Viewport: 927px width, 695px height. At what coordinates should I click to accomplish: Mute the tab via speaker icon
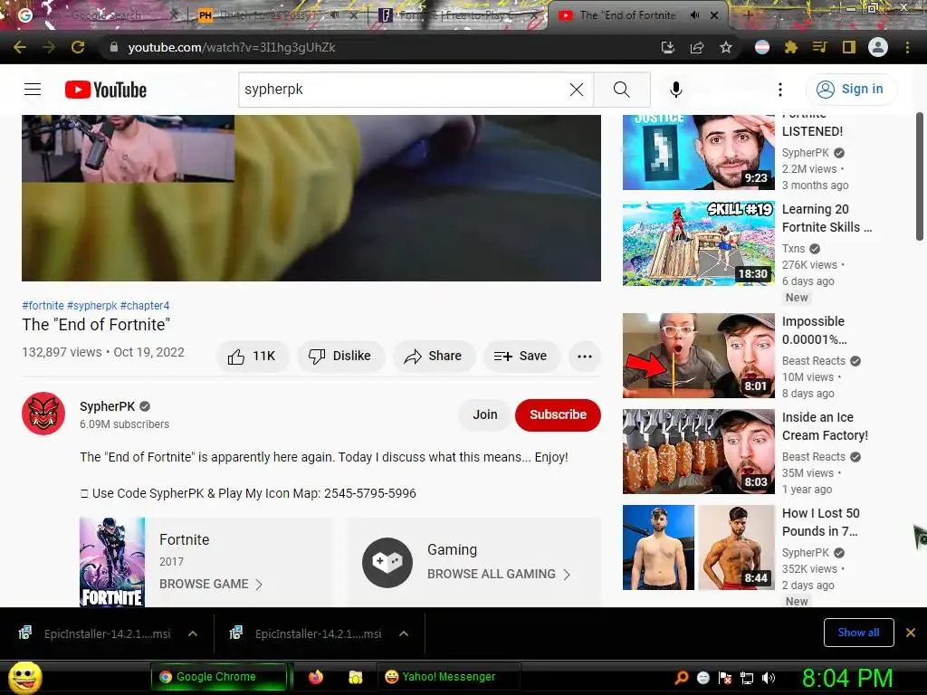tap(694, 15)
